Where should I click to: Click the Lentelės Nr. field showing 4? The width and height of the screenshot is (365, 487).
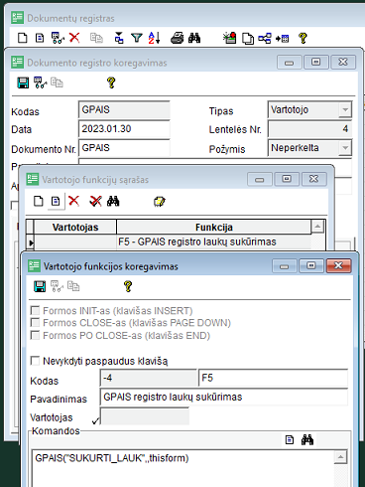[309, 129]
